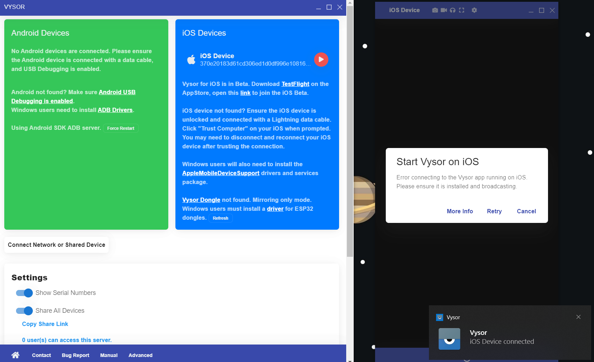Click the Vysor app icon in the notification
This screenshot has height=362, width=594.
coord(449,339)
